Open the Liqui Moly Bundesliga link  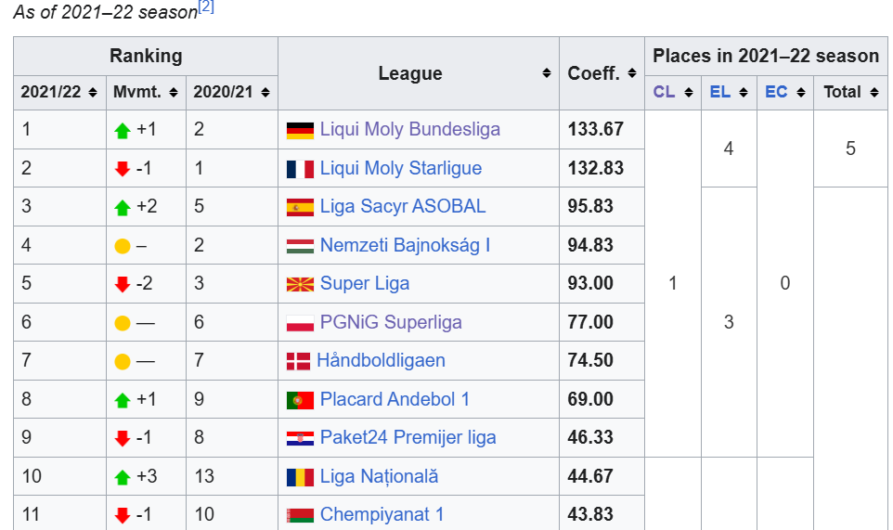click(x=410, y=129)
